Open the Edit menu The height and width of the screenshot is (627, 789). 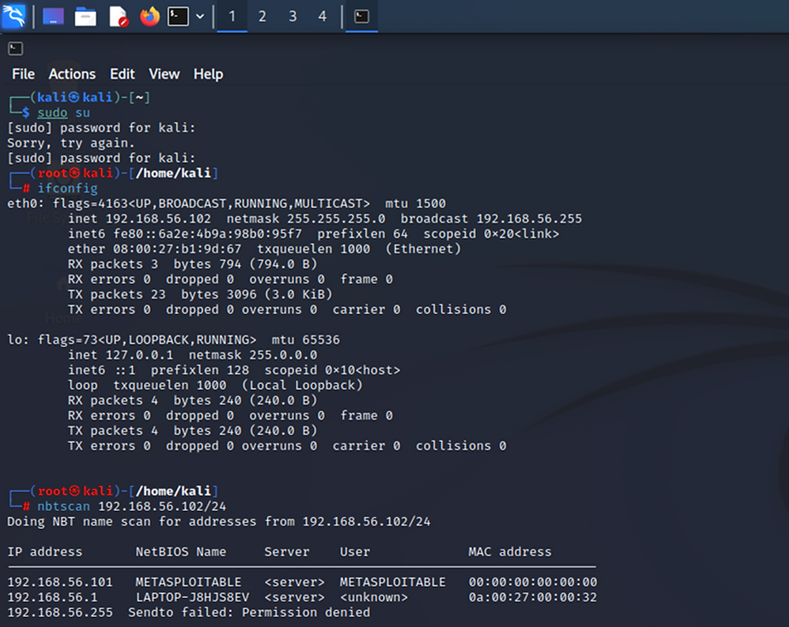click(x=122, y=74)
